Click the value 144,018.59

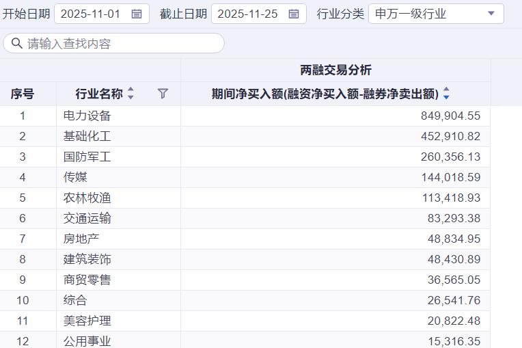[x=451, y=178]
